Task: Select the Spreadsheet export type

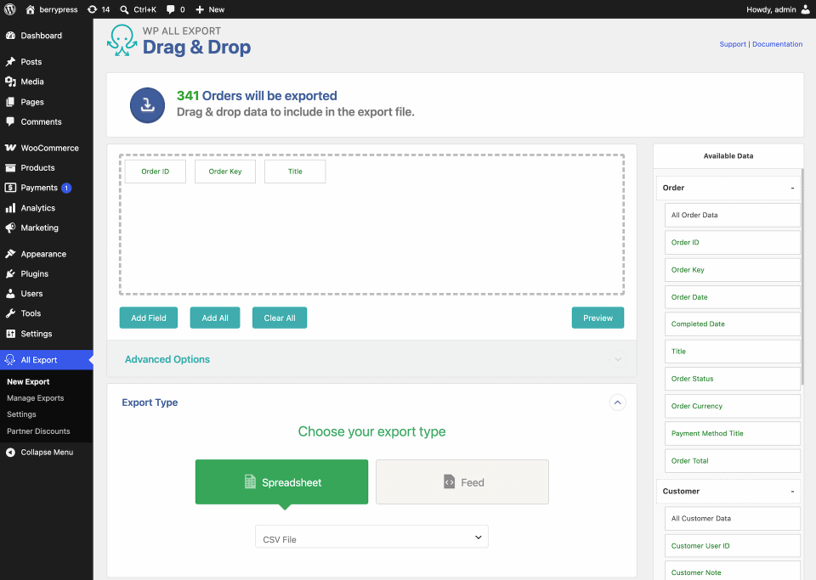Action: coord(281,481)
